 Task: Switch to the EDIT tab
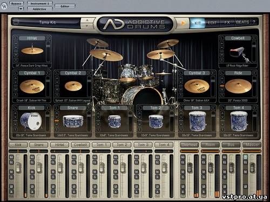coord(212,23)
